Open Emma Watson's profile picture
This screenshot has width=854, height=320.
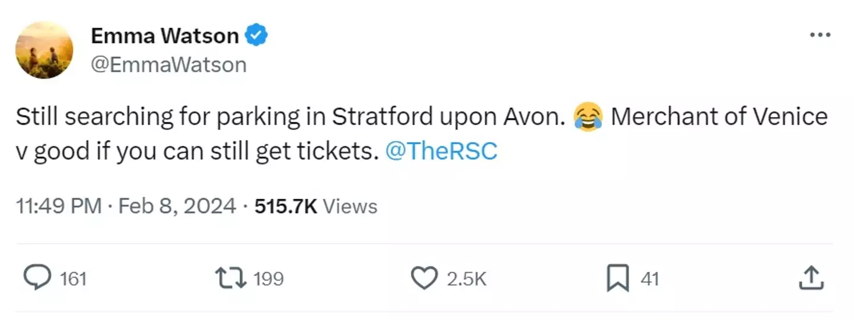point(44,50)
